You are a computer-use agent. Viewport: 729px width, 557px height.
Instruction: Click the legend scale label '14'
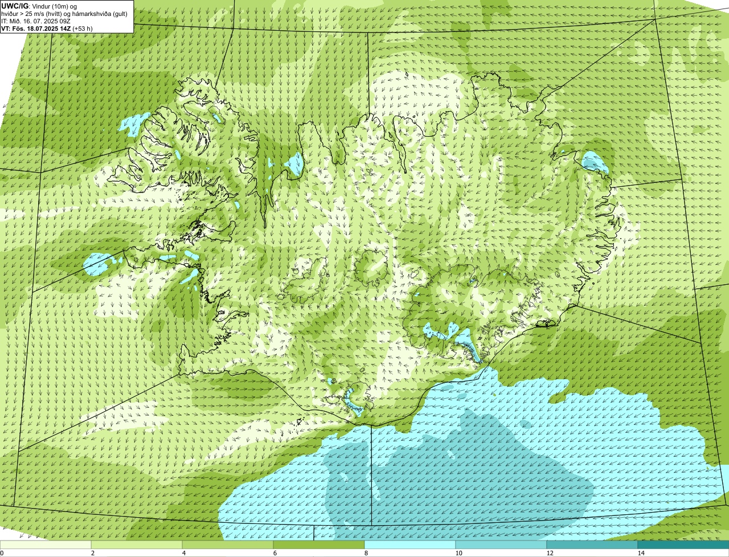641,553
